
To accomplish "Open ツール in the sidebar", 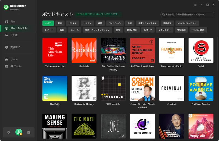I will coord(14,60).
